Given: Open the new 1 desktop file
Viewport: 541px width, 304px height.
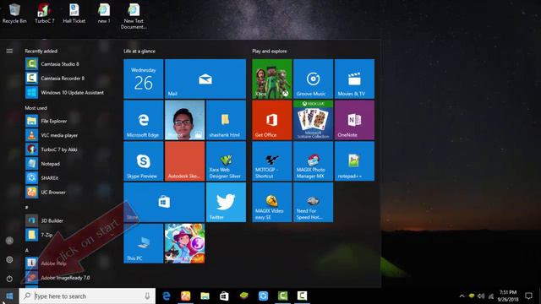Looking at the screenshot, I should [x=104, y=14].
